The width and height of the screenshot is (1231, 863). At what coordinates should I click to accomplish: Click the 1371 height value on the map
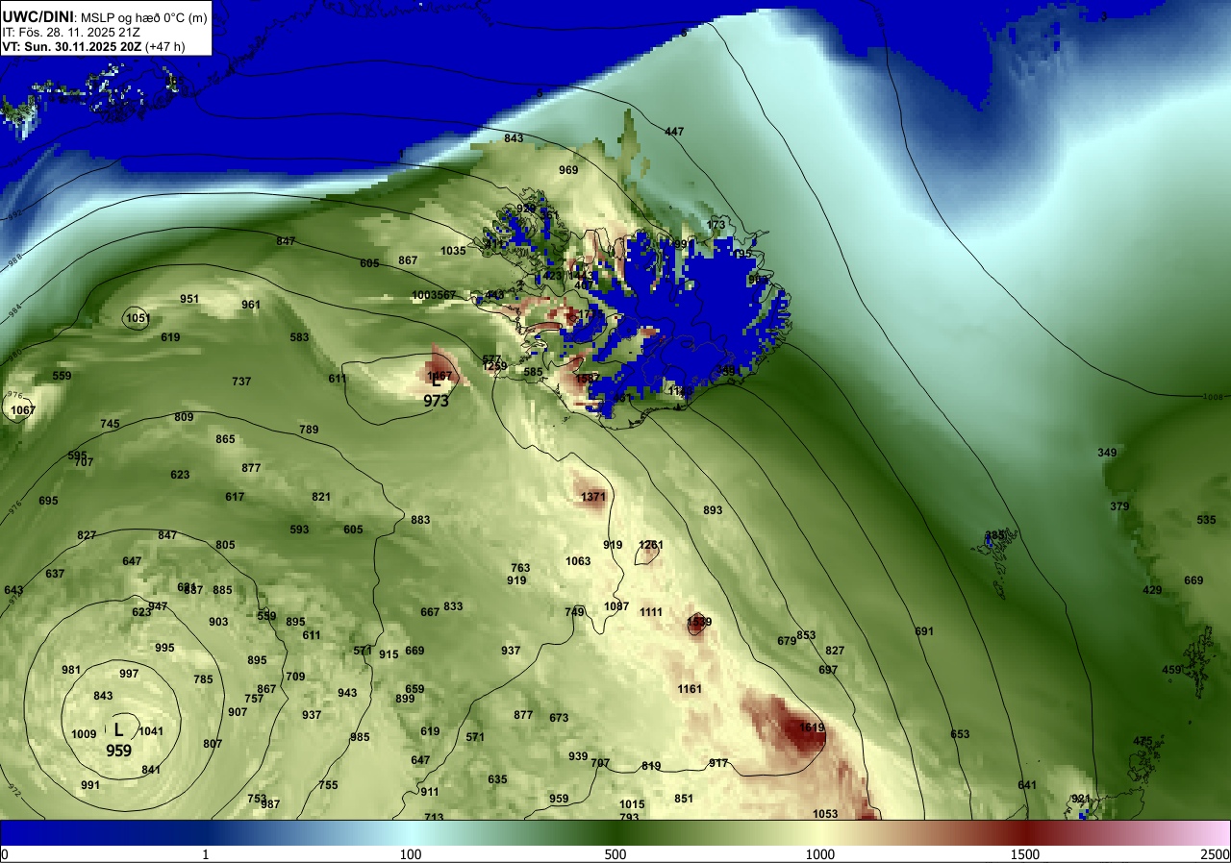point(593,496)
